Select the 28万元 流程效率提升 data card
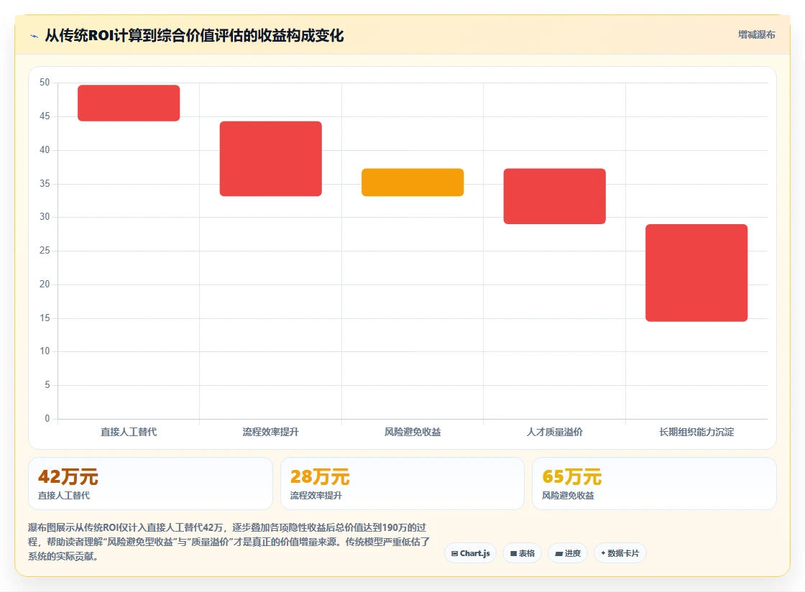Screen dimensions: 805x592 (402, 484)
